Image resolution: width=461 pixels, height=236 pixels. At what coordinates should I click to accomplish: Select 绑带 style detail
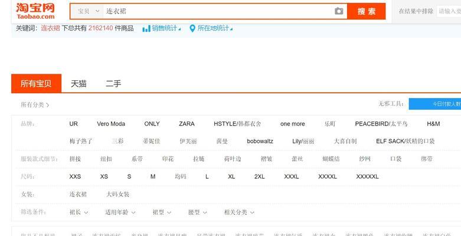click(427, 159)
